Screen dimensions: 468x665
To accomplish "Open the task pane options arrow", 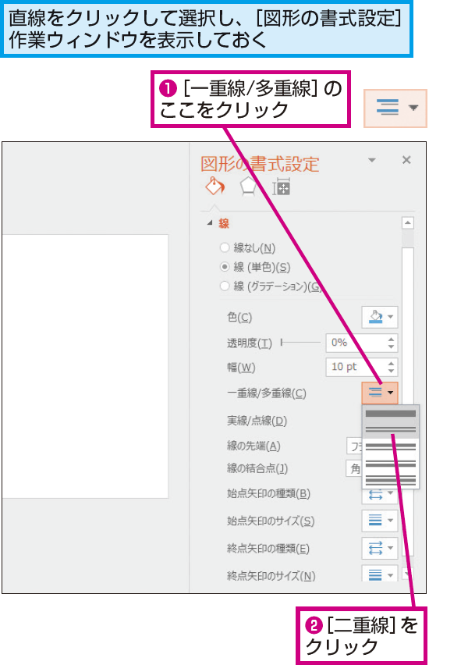I will (x=372, y=160).
